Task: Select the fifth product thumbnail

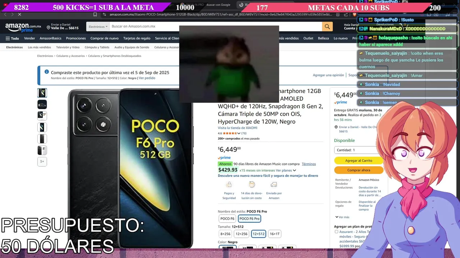Action: pos(42,139)
